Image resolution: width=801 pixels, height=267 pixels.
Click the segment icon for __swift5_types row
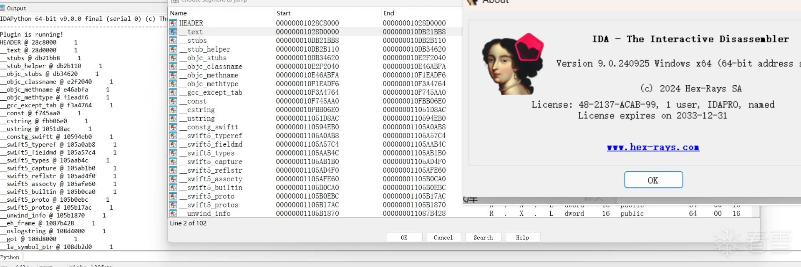coord(173,153)
